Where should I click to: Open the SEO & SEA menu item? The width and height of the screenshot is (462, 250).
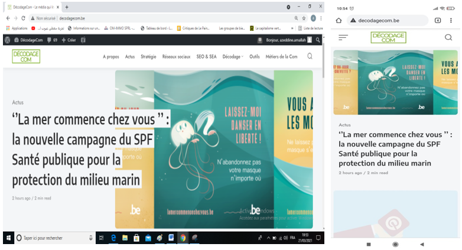(x=206, y=57)
